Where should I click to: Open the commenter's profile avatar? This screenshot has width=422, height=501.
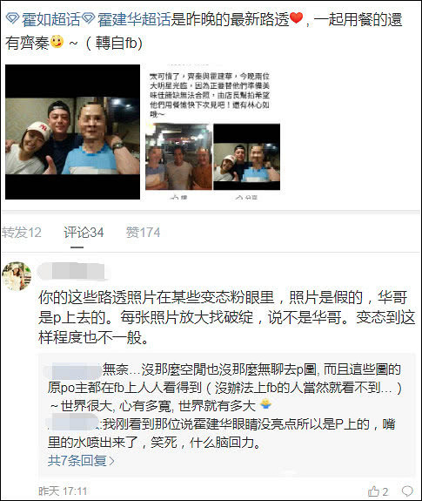point(17,276)
